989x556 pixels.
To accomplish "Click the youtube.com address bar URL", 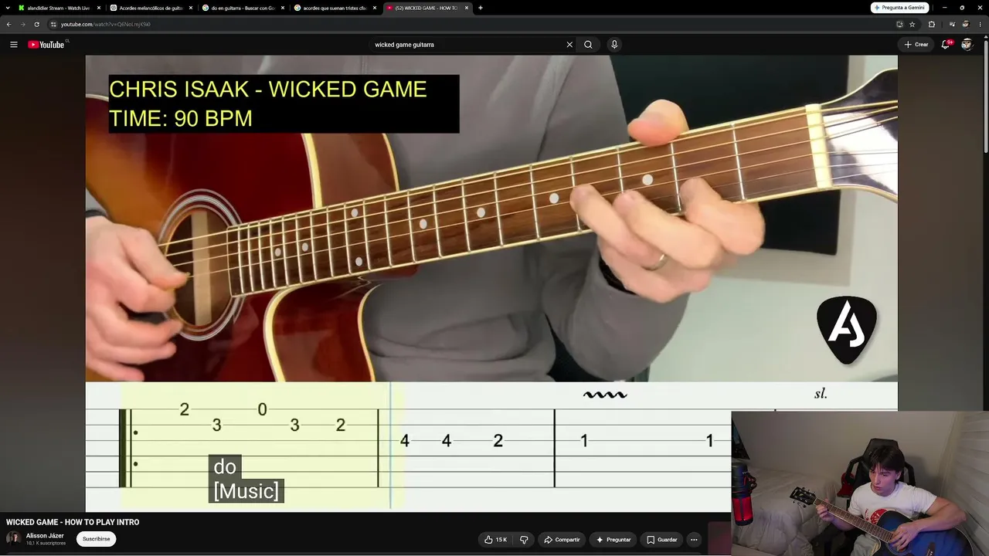I will (x=106, y=24).
